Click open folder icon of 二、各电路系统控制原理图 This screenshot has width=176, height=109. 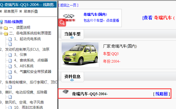(x=6, y=33)
